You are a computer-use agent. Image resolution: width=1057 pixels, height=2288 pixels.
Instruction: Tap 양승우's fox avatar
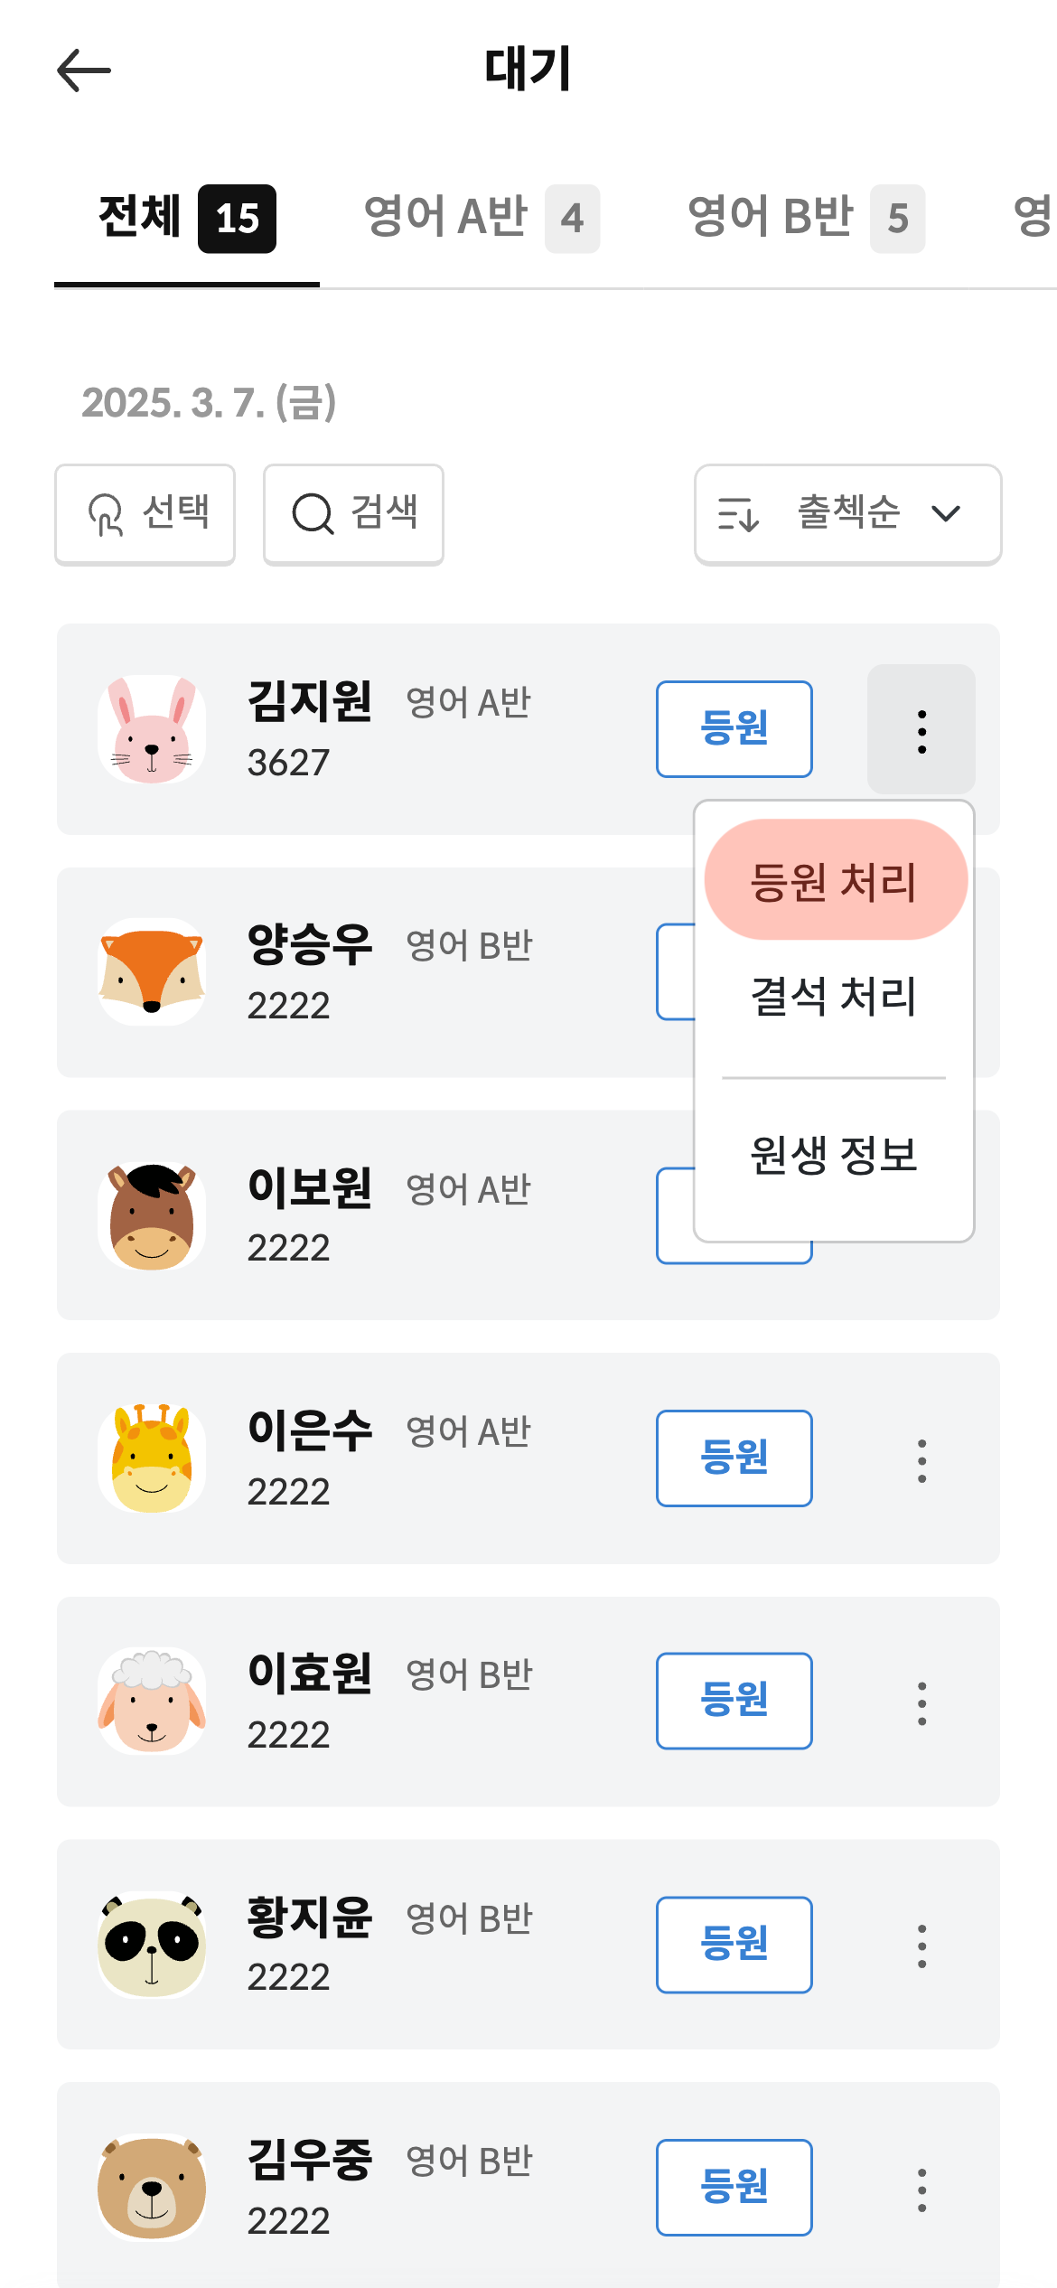point(152,972)
